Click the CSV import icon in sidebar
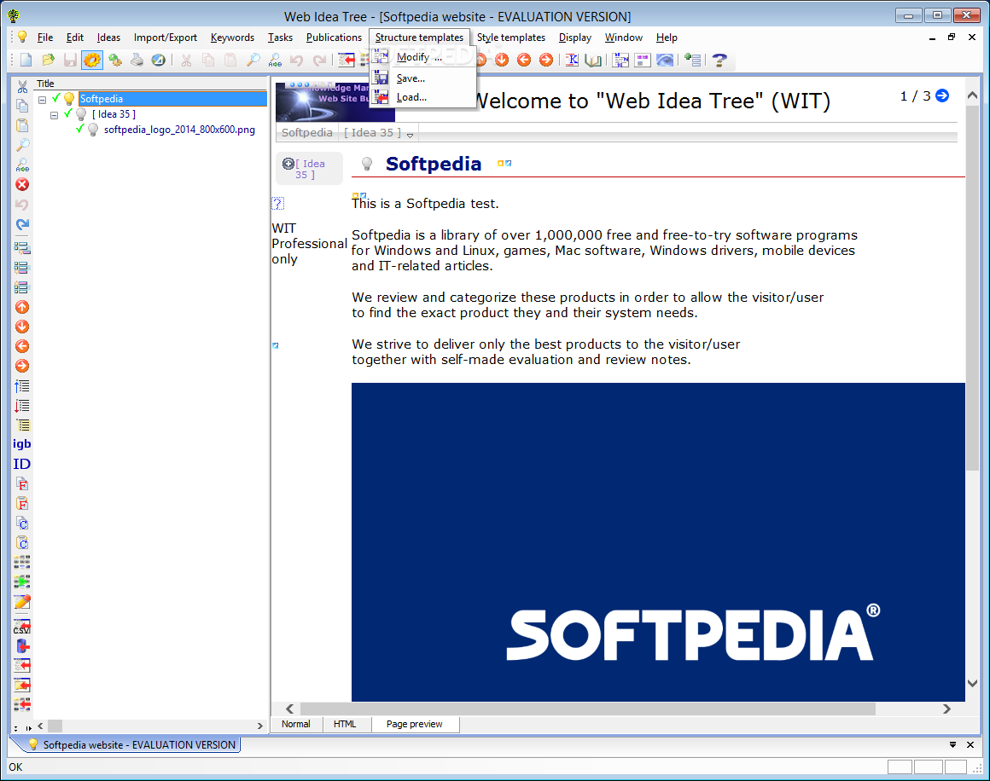The width and height of the screenshot is (990, 781). tap(22, 627)
